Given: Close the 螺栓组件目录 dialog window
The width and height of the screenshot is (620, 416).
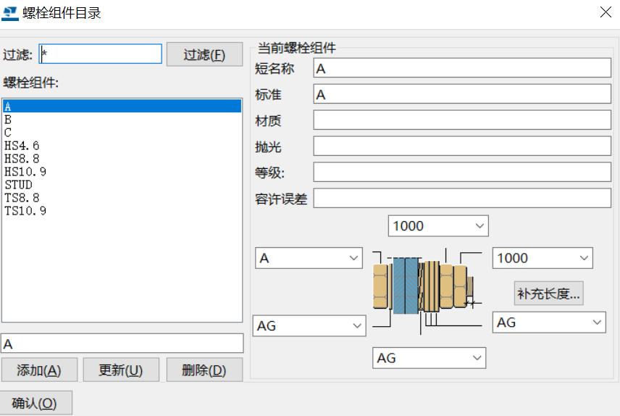Looking at the screenshot, I should click(x=605, y=12).
